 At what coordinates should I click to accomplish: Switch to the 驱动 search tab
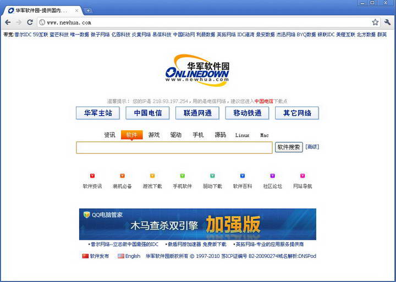(176, 135)
